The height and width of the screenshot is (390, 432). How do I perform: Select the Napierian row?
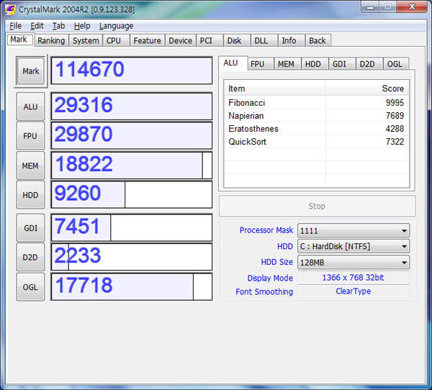(316, 116)
